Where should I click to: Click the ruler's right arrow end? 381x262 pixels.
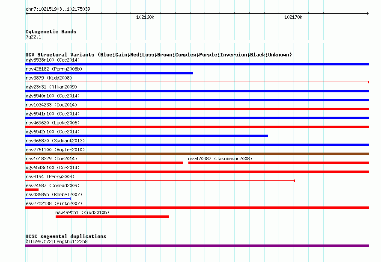[368, 13]
